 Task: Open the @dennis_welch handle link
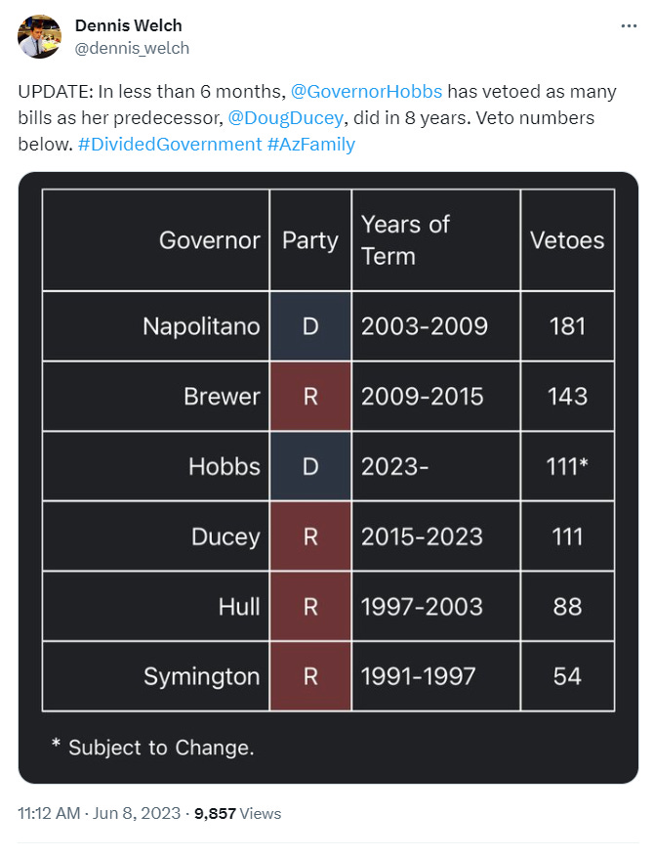click(132, 48)
